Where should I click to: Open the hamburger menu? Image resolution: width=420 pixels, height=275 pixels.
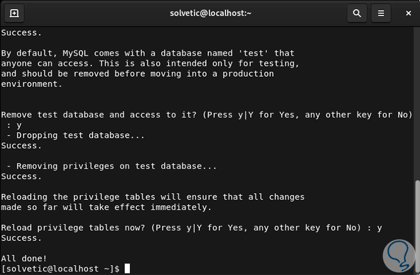[x=381, y=13]
